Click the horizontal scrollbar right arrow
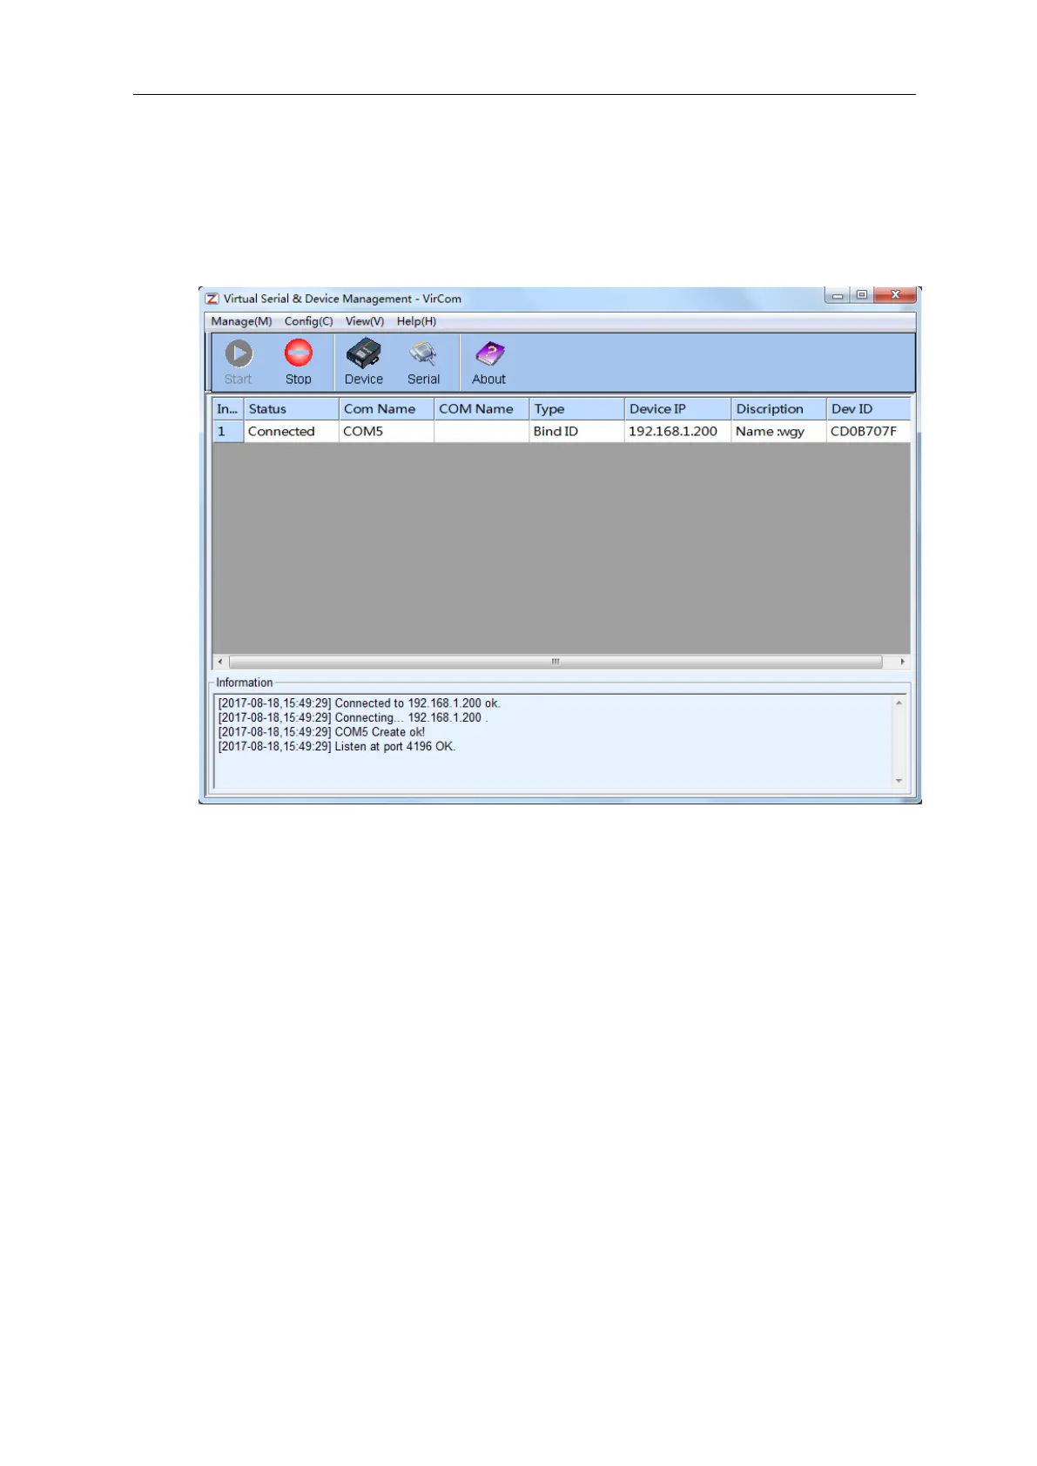This screenshot has width=1037, height=1466. 902,662
